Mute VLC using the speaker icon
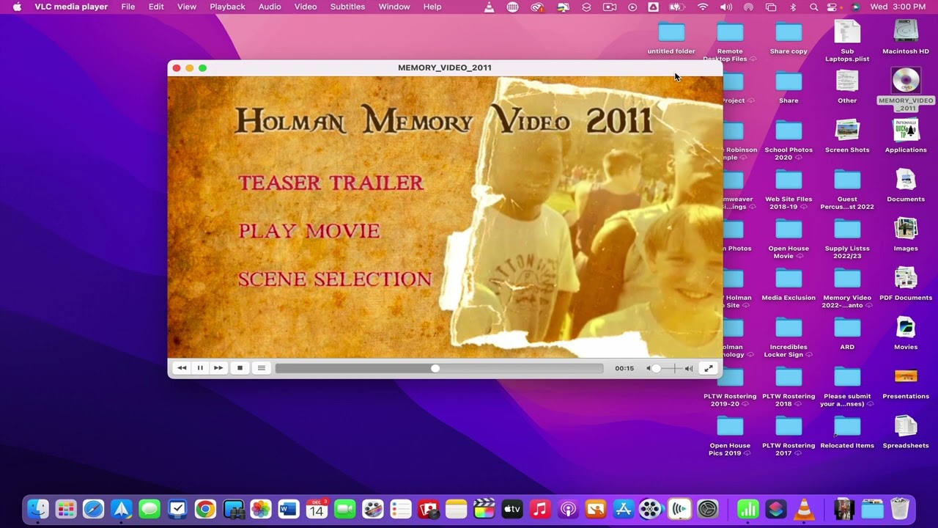Screen dimensions: 938x528 pyautogui.click(x=649, y=368)
